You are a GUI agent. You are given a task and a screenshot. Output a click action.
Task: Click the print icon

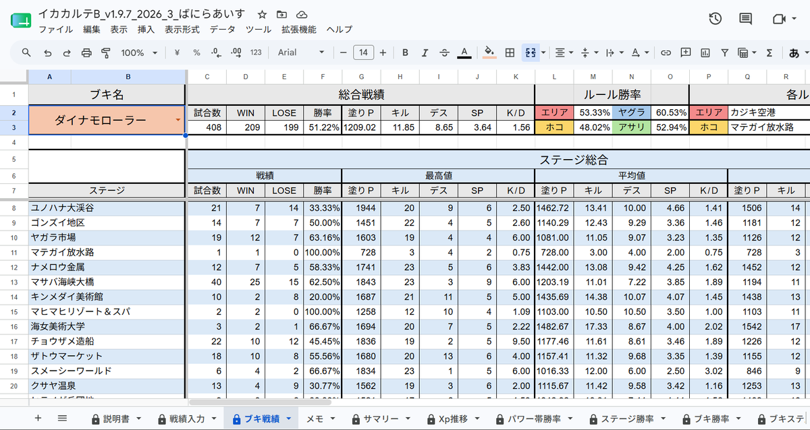click(x=86, y=53)
